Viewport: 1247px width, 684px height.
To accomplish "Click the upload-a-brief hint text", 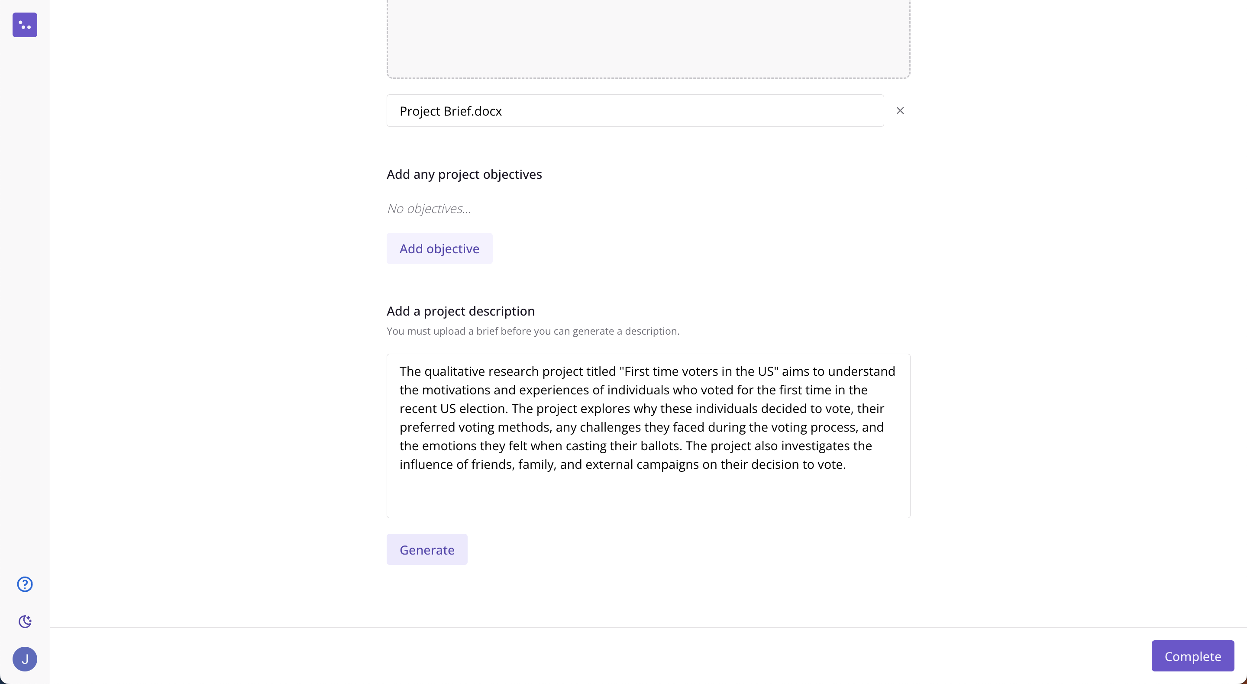I will pyautogui.click(x=533, y=331).
